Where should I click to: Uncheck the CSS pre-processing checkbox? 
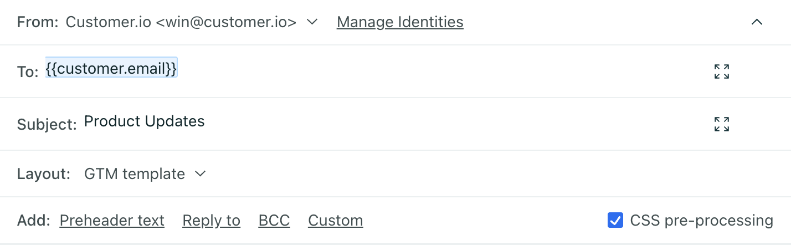click(x=615, y=220)
